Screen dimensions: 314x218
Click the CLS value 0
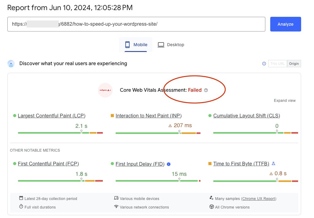[277, 126]
